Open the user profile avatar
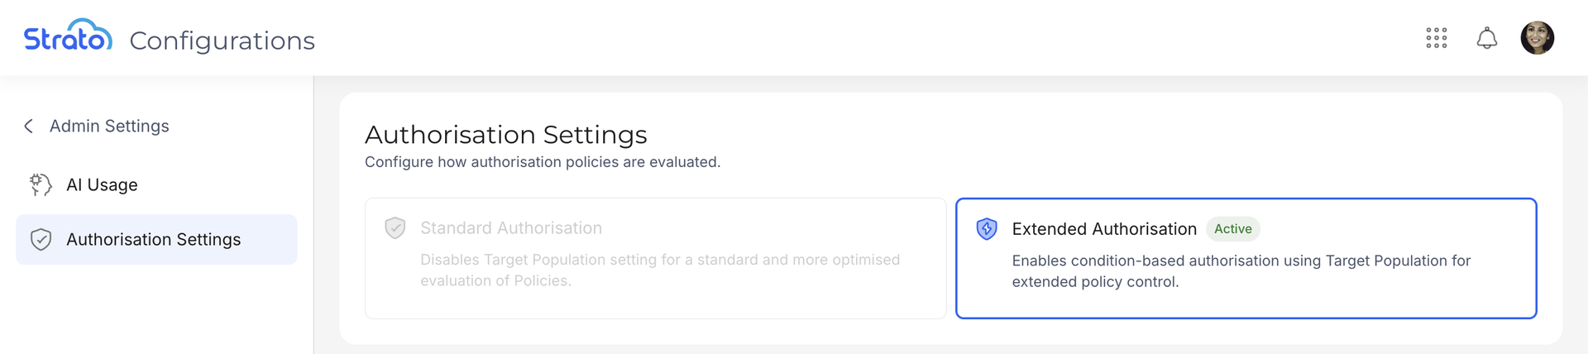This screenshot has height=354, width=1588. click(1538, 38)
